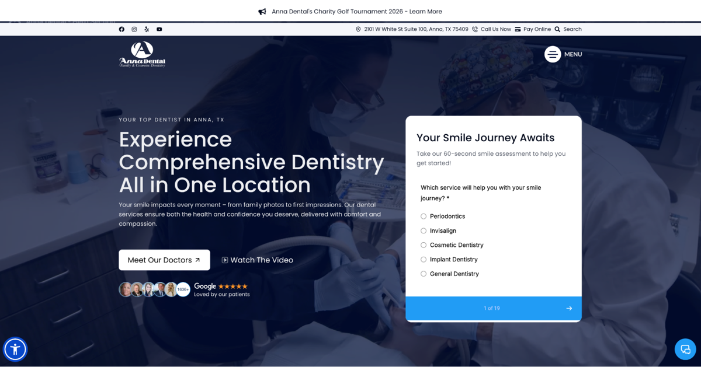
Task: Click the map pin location icon
Action: [358, 29]
